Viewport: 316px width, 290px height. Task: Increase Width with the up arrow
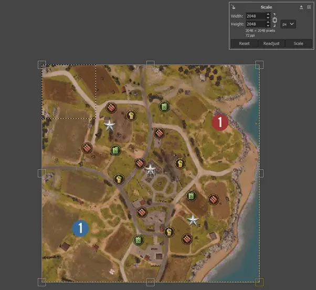point(268,14)
